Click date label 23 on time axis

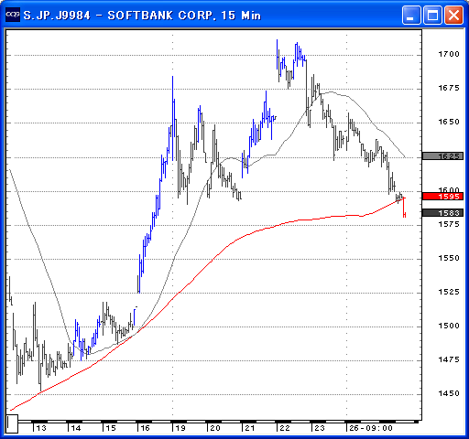(x=320, y=428)
